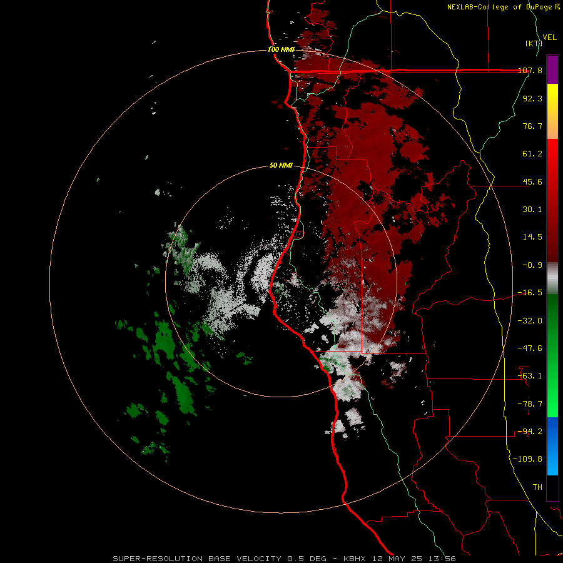Click the -78.7 velocity scale value
Image resolution: width=563 pixels, height=563 pixels.
[x=530, y=404]
